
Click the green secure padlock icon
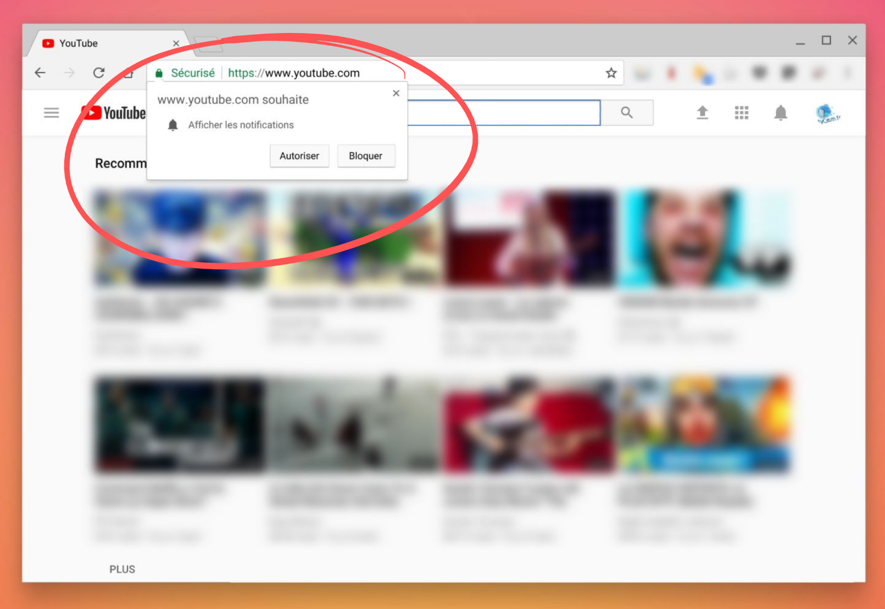pos(159,73)
